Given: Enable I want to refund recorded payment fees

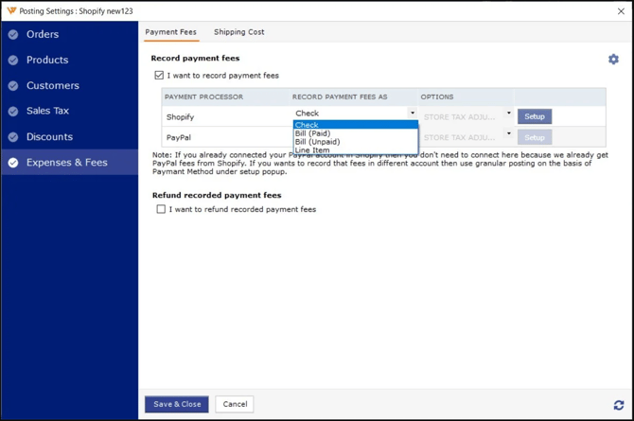Looking at the screenshot, I should pyautogui.click(x=161, y=209).
